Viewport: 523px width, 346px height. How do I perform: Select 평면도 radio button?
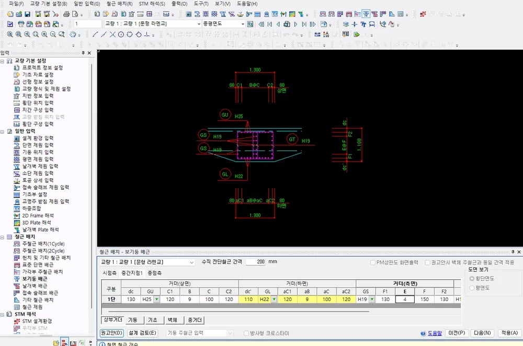click(472, 287)
